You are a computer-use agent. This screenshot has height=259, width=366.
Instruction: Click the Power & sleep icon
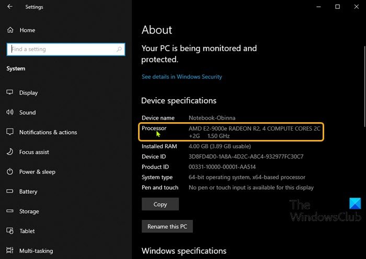[x=9, y=172]
